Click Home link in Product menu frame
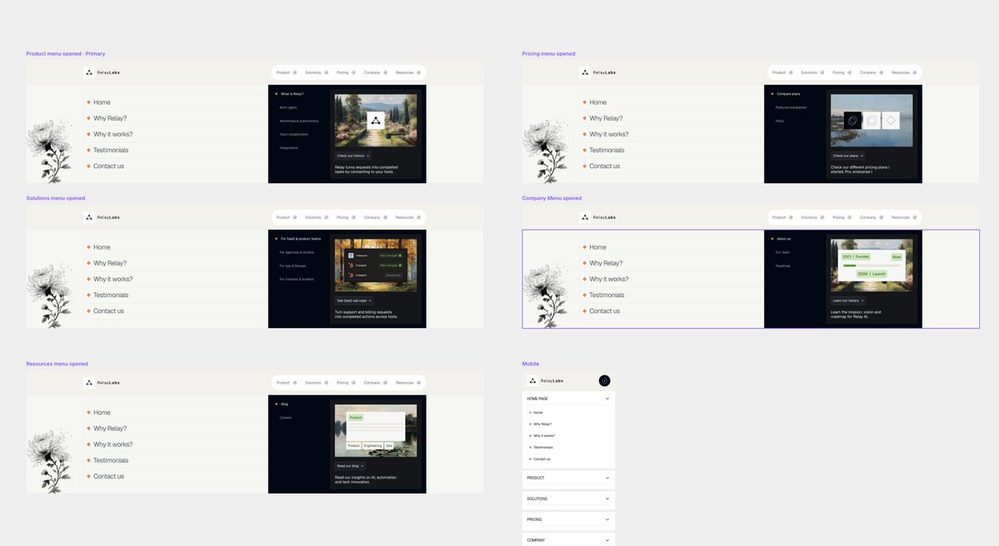 (102, 102)
